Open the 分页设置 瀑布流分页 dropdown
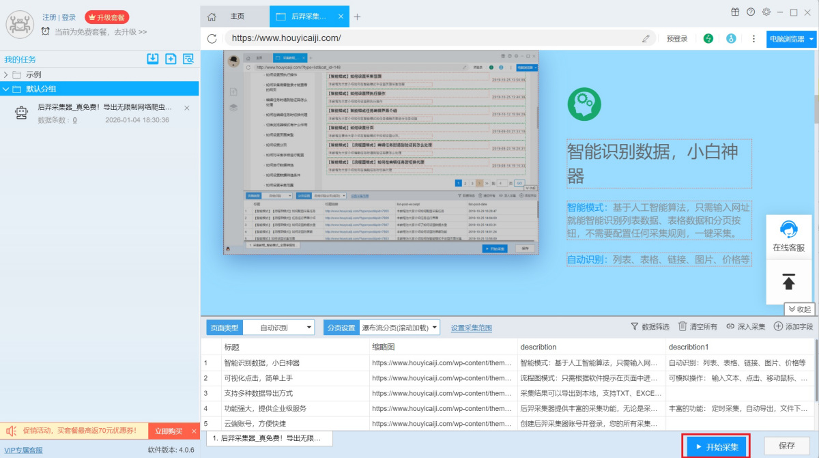 [399, 328]
